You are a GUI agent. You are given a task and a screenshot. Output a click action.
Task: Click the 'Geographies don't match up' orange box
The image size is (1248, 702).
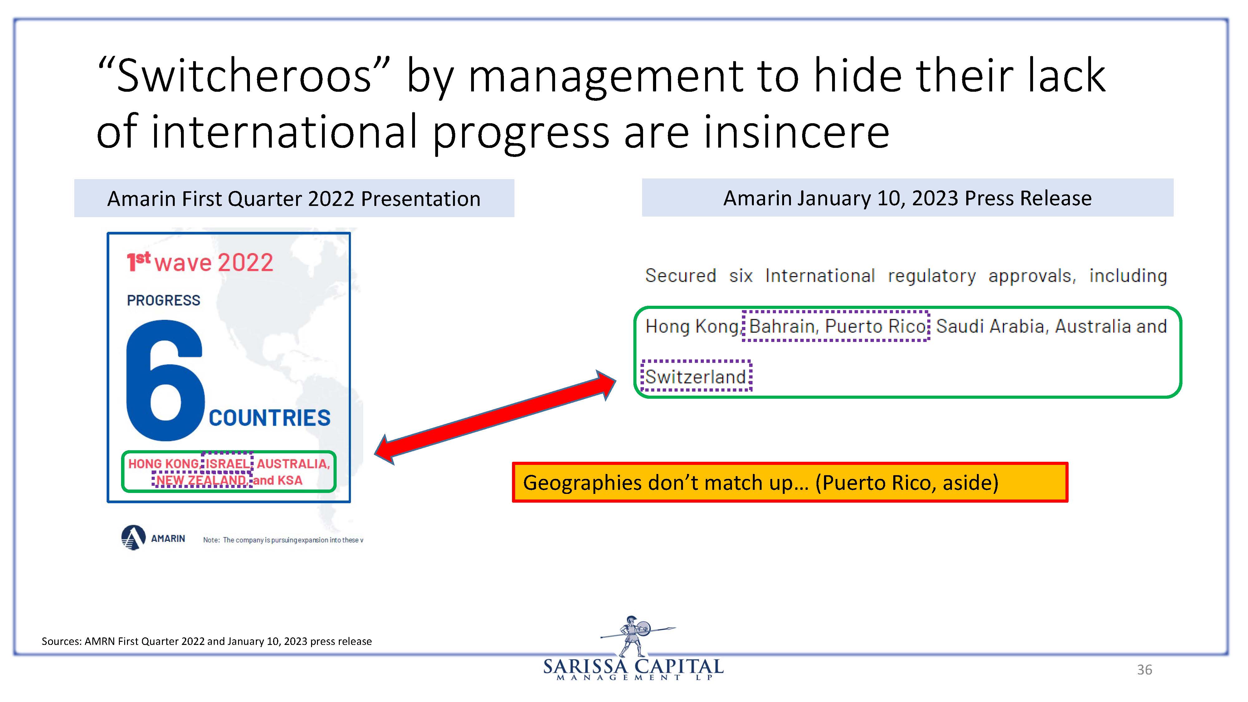[790, 483]
